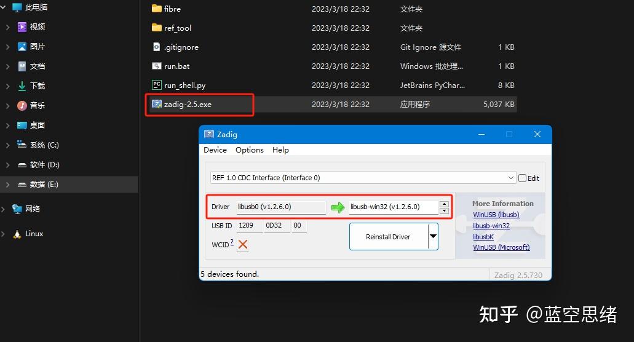Click the Linux penguin icon
The height and width of the screenshot is (342, 634).
click(x=17, y=234)
